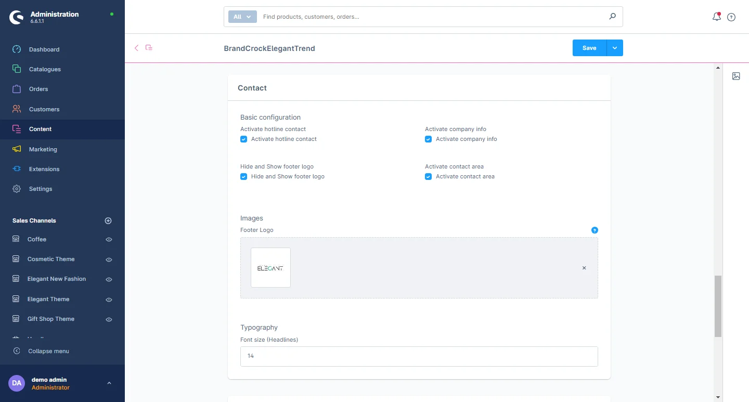Image resolution: width=749 pixels, height=402 pixels.
Task: Click the Save button
Action: 589,48
